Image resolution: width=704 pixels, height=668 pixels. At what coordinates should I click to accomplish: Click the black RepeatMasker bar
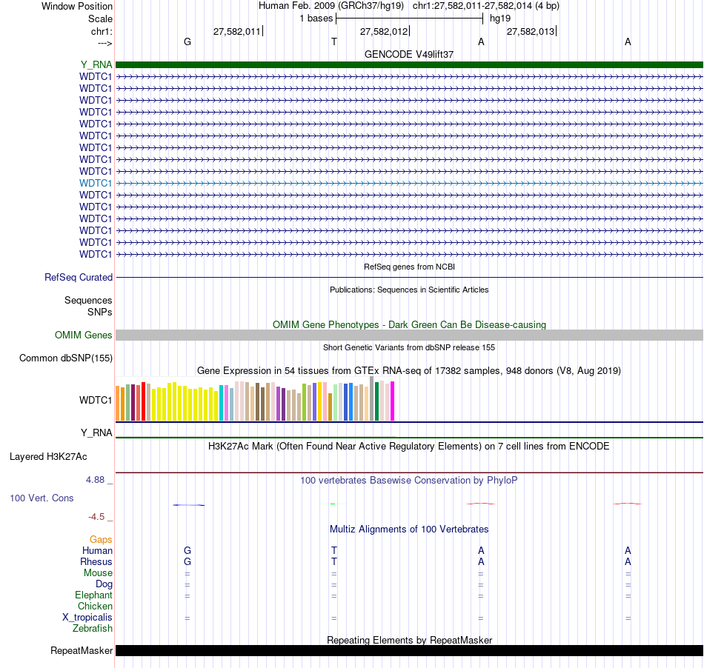pyautogui.click(x=409, y=650)
